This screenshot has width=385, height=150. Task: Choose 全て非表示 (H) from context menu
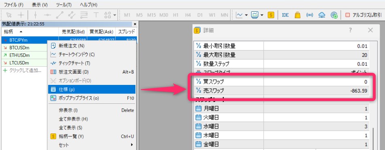(92, 119)
